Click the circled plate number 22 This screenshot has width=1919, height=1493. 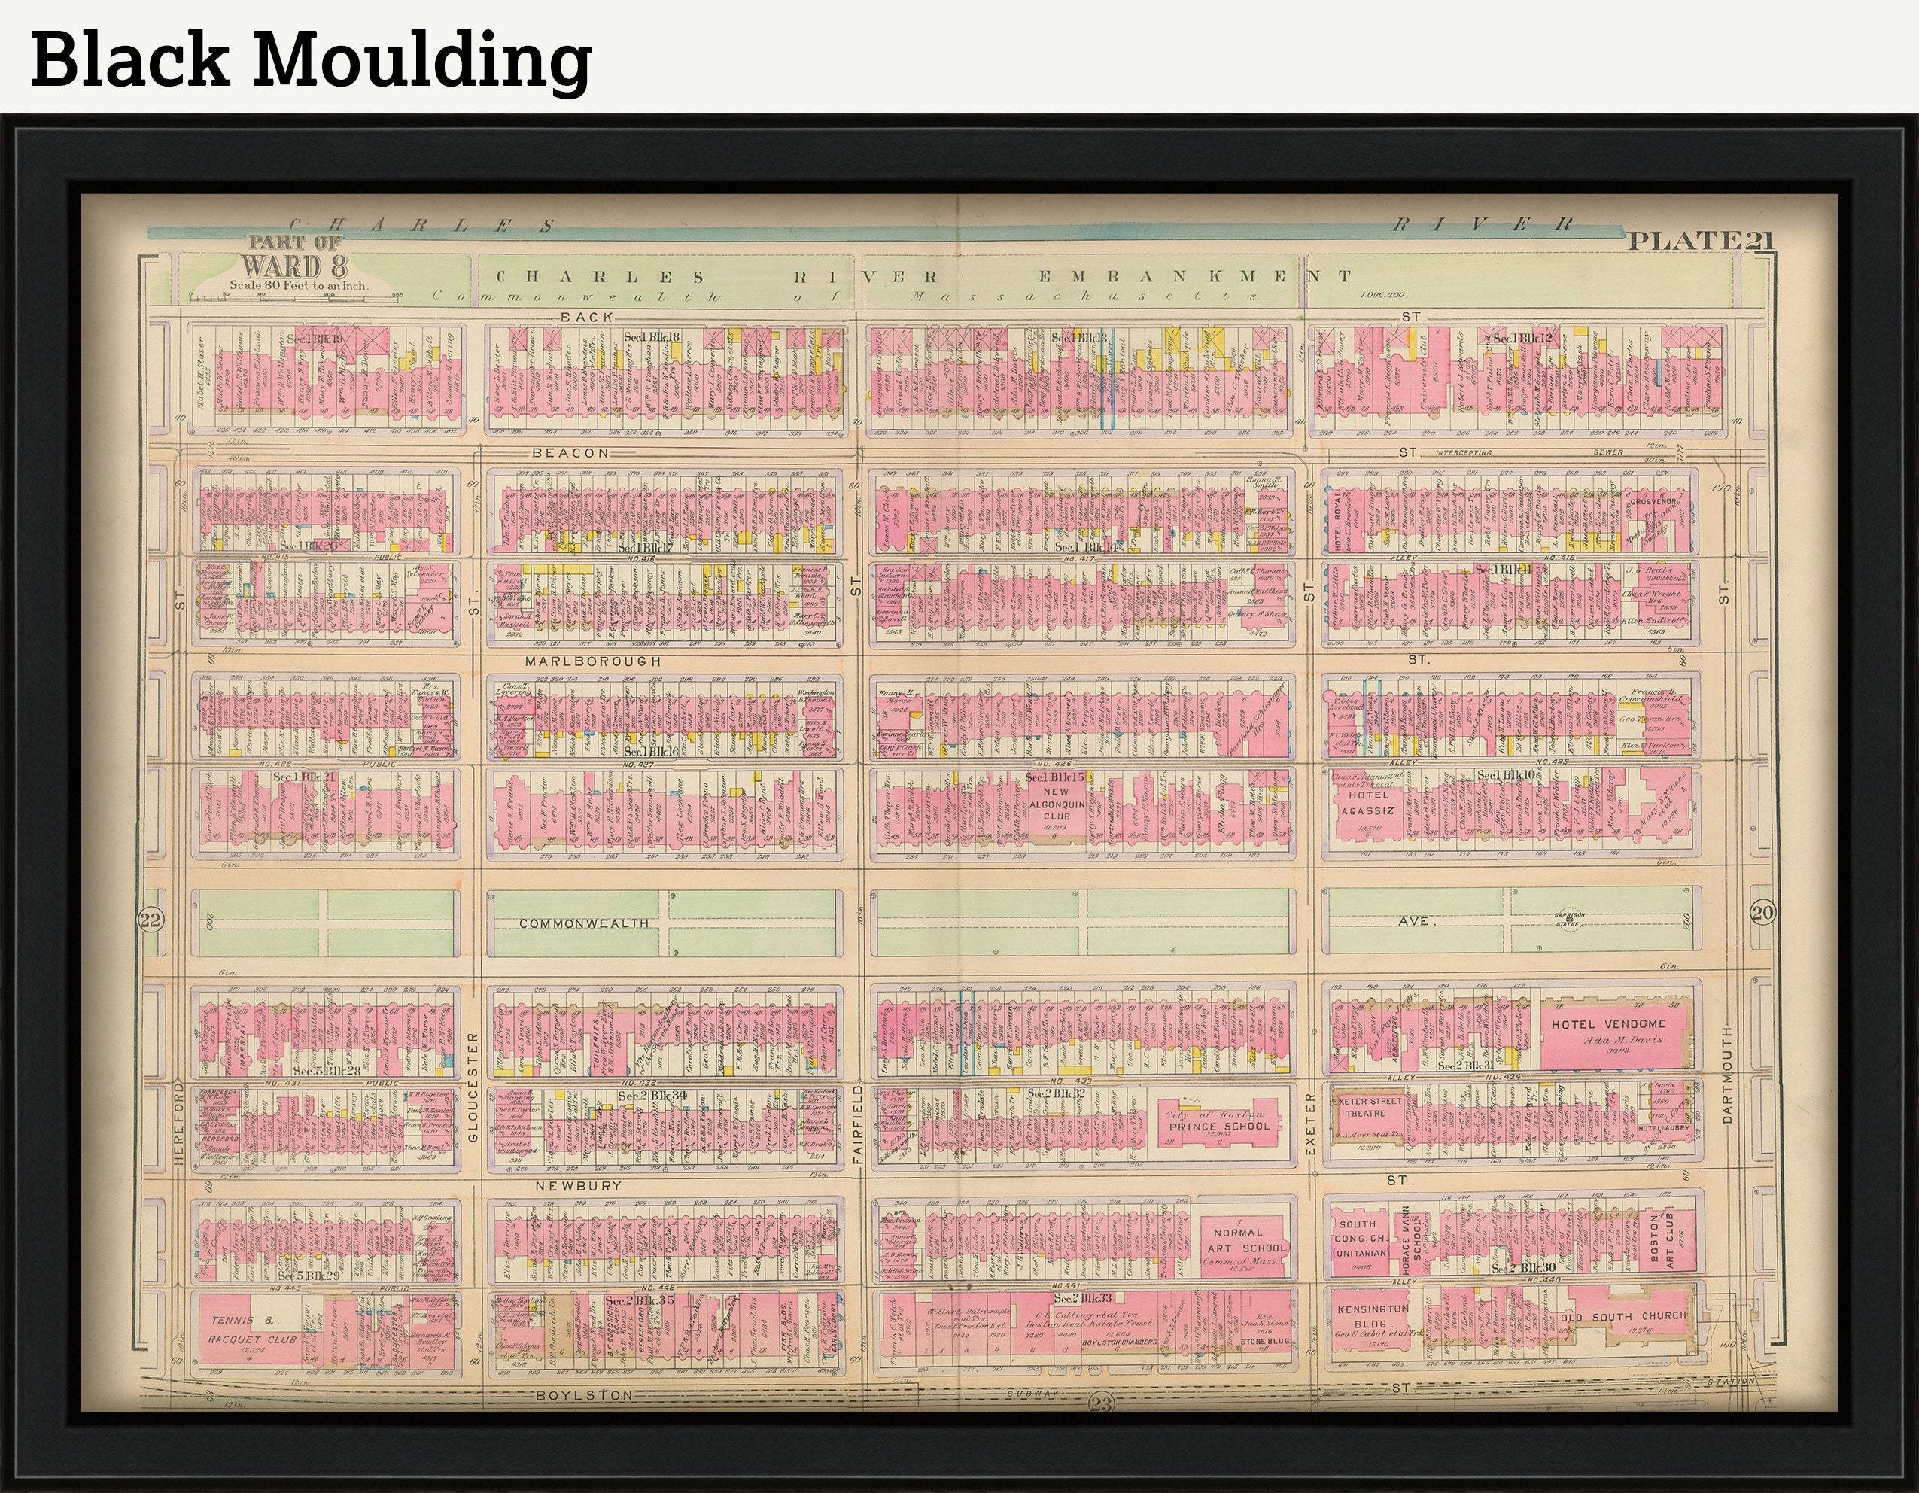(151, 920)
